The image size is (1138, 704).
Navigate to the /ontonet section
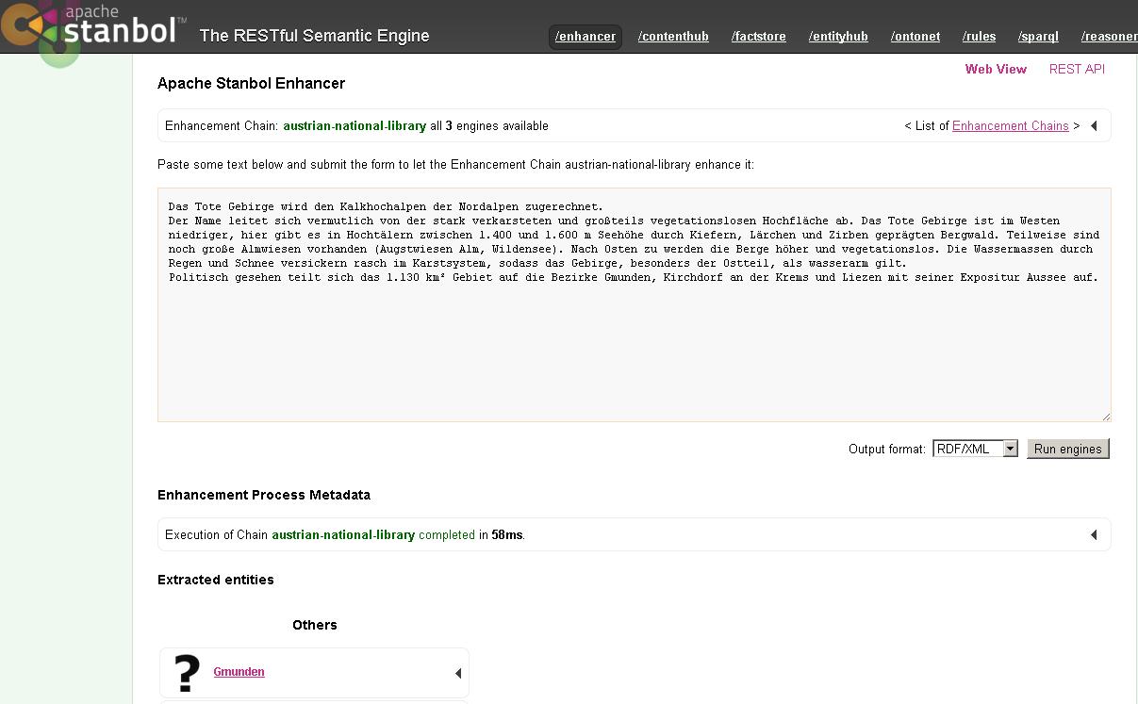[915, 37]
